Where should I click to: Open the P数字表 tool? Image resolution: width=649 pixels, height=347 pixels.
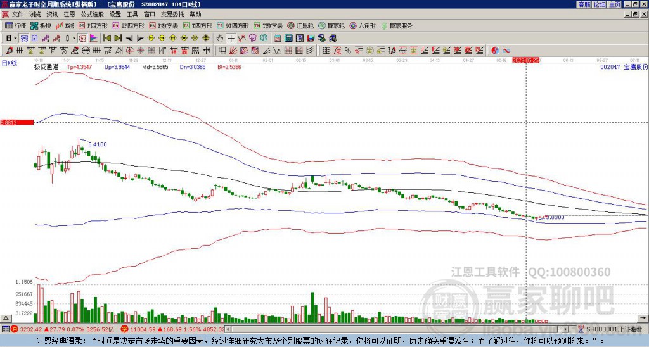click(x=164, y=25)
